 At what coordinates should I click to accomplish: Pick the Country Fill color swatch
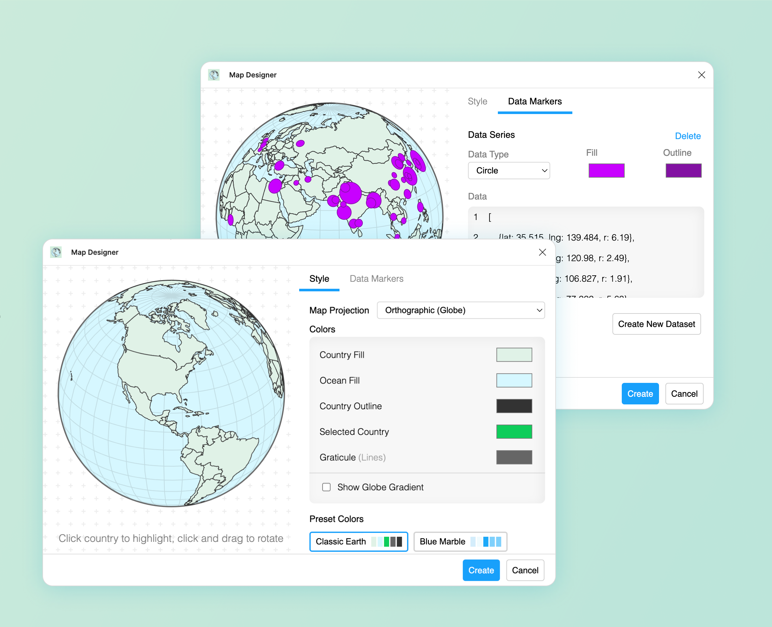514,355
